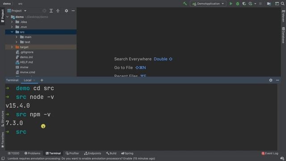286x161 pixels.
Task: Toggle the Maven tool window side tab
Action: click(283, 16)
